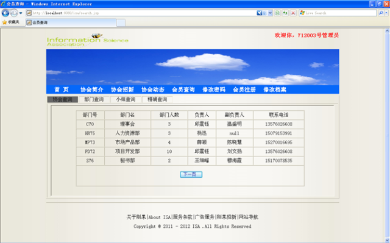The image size is (390, 243).
Task: Click the green Go page icon
Action: [277, 13]
